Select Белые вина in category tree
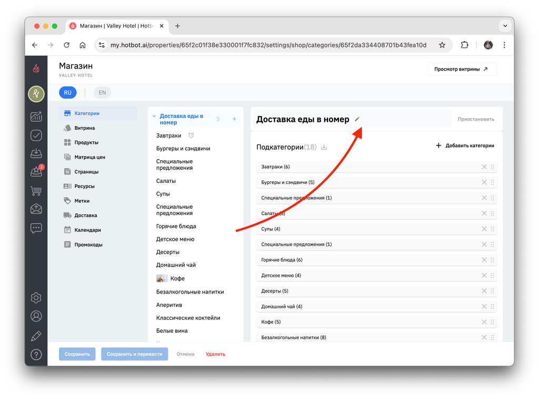 point(172,331)
